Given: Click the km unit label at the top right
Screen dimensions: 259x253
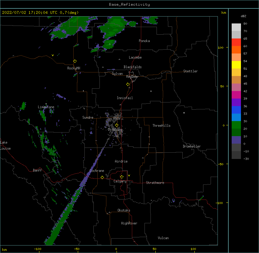Looking at the screenshot, I should pyautogui.click(x=224, y=13).
